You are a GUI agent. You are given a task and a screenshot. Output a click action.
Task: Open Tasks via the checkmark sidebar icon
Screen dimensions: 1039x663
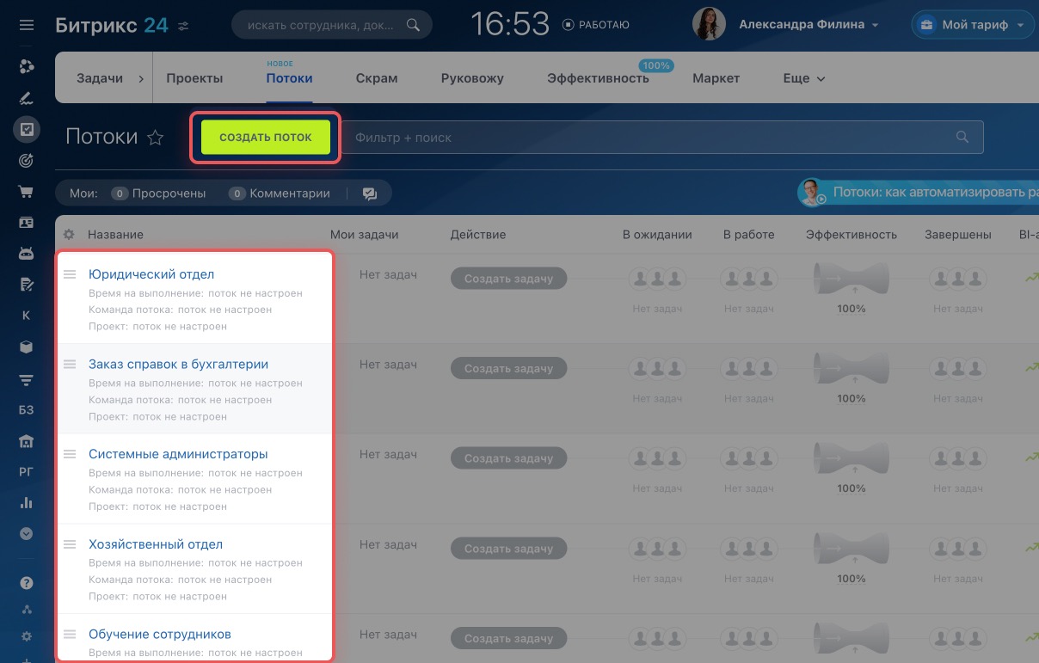(27, 129)
